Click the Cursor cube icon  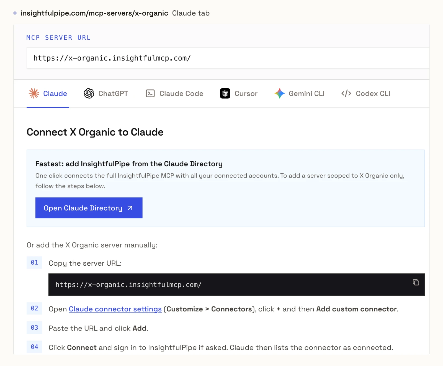click(225, 93)
